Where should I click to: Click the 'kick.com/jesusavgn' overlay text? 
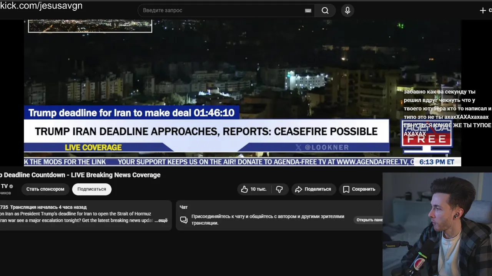point(41,6)
